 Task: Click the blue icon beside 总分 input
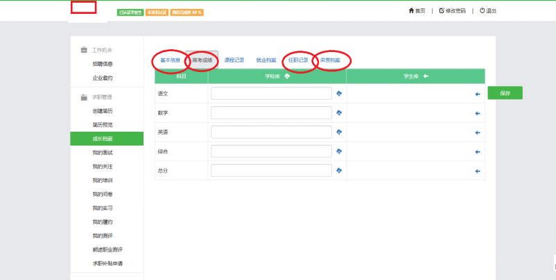[339, 170]
